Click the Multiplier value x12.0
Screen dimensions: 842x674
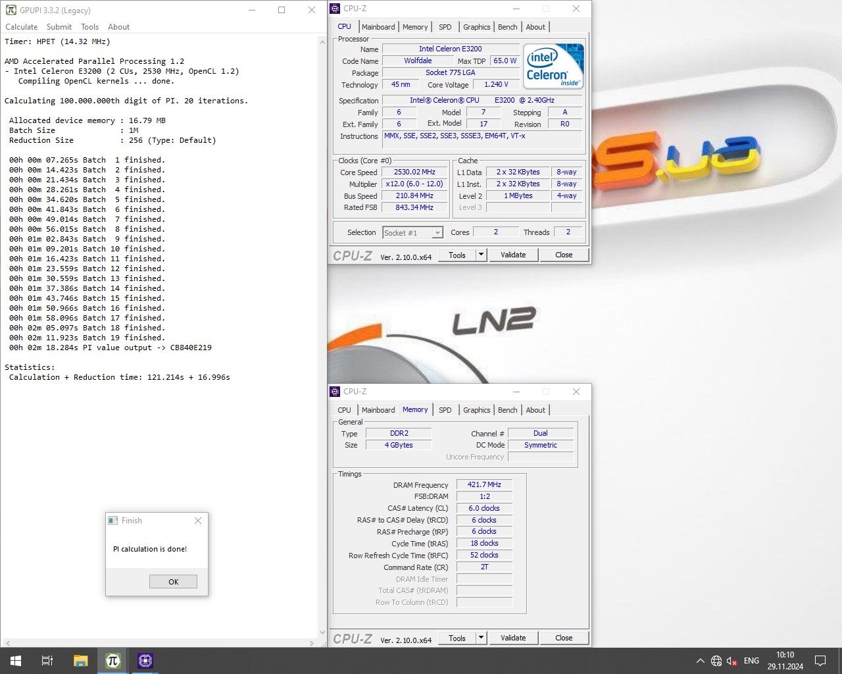click(x=414, y=184)
